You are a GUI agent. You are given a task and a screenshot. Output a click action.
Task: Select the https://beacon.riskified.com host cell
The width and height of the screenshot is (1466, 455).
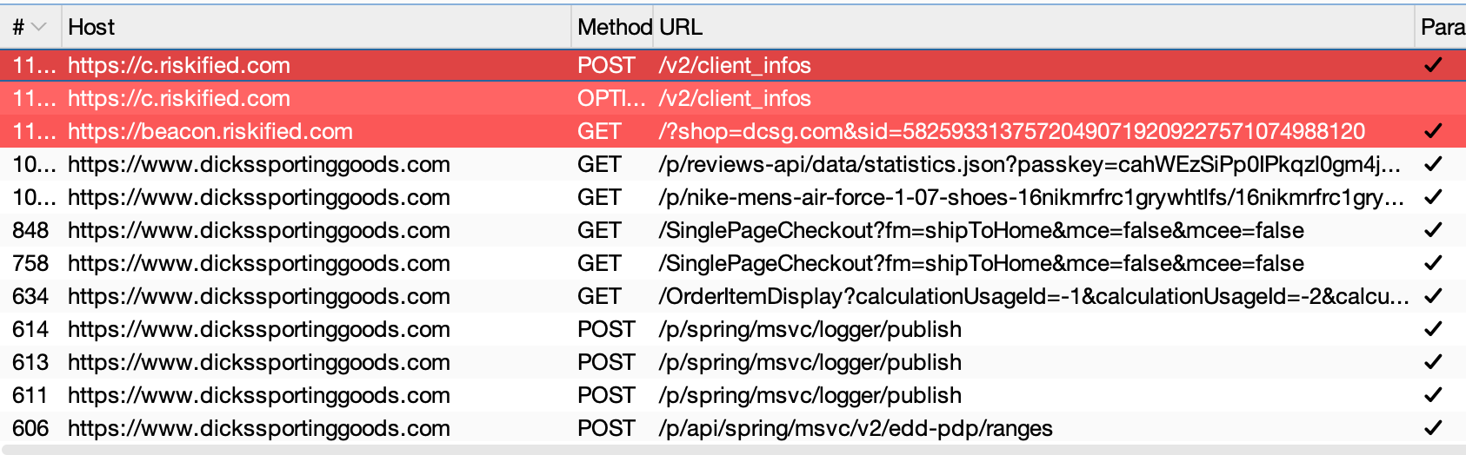pos(210,131)
